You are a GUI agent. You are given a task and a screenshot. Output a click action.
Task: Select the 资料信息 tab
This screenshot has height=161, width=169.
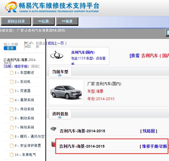(x=60, y=114)
